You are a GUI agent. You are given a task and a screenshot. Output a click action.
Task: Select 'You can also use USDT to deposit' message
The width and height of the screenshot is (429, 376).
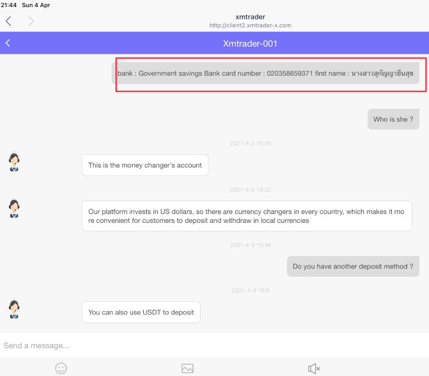[x=141, y=312]
